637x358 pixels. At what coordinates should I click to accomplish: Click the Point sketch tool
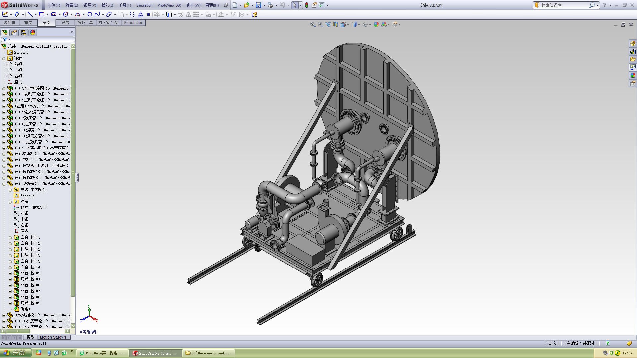point(148,14)
